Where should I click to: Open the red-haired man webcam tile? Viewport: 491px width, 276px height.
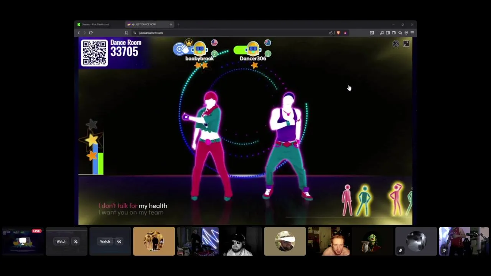tap(329, 241)
